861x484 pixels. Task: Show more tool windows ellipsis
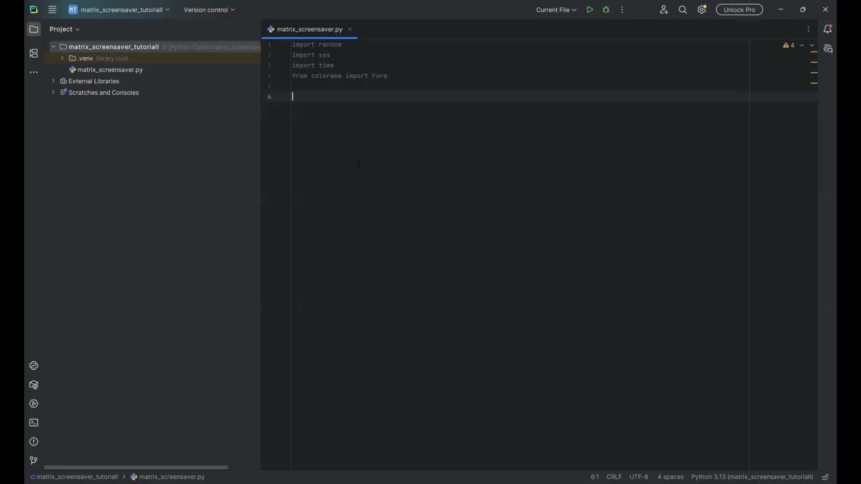(x=34, y=72)
